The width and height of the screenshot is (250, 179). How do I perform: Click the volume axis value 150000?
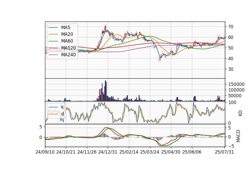(236, 84)
